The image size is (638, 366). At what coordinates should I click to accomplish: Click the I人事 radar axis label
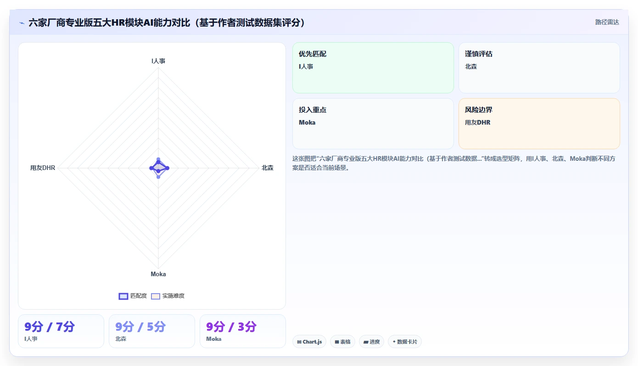pos(158,60)
